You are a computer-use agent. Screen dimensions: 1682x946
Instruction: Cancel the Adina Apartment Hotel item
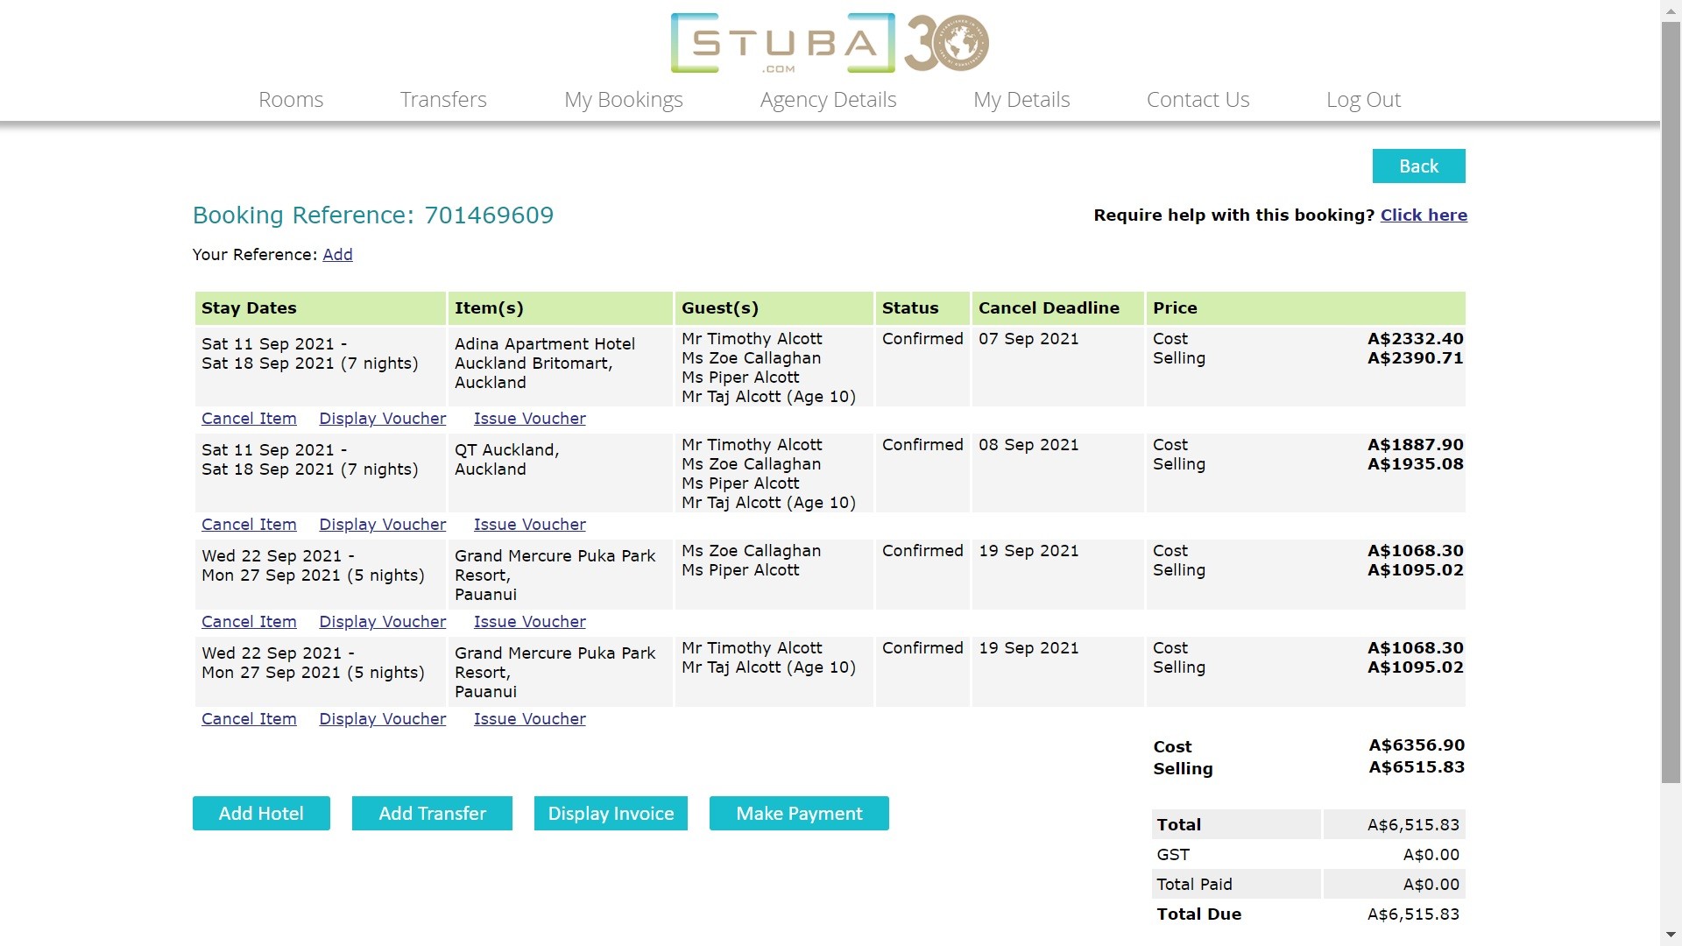249,419
